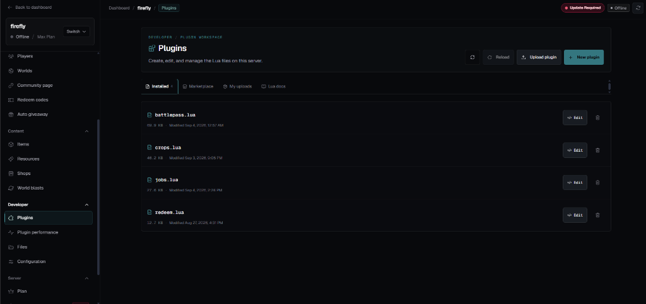Click the Auto giveaway gift icon
Viewport: 646px width, 304px height.
coord(11,114)
